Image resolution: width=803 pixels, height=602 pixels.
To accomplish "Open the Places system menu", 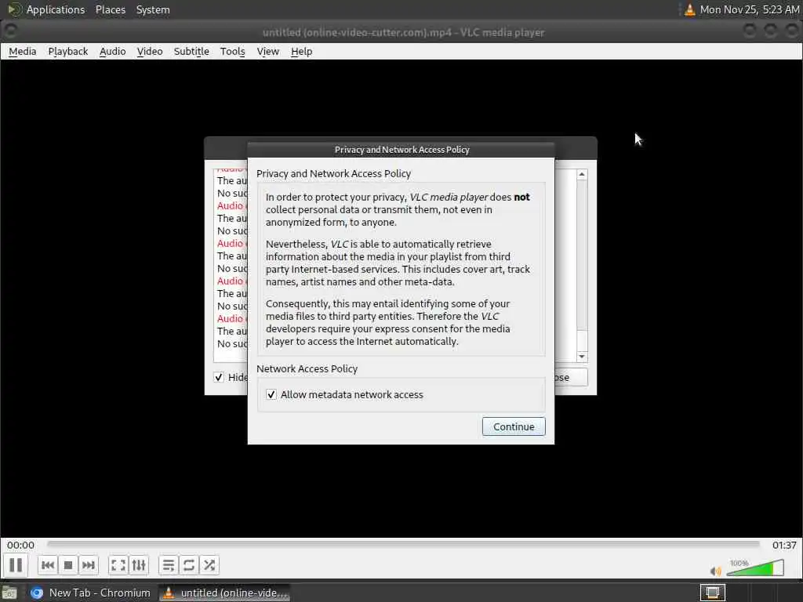I will [111, 9].
